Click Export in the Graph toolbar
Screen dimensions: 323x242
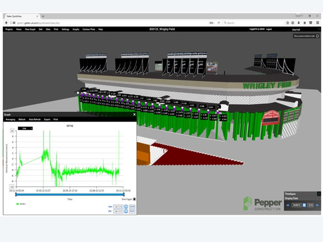pyautogui.click(x=47, y=119)
